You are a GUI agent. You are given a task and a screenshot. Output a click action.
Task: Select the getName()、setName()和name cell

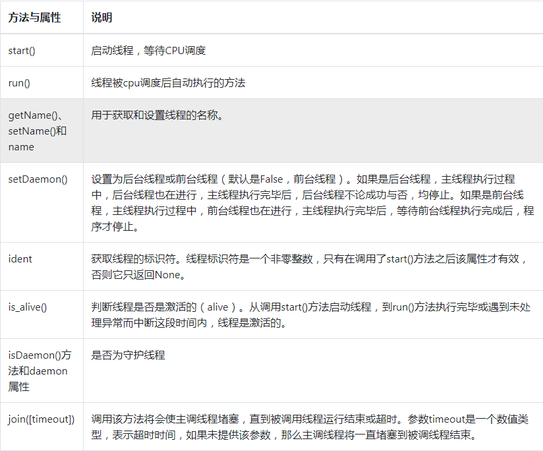38,131
